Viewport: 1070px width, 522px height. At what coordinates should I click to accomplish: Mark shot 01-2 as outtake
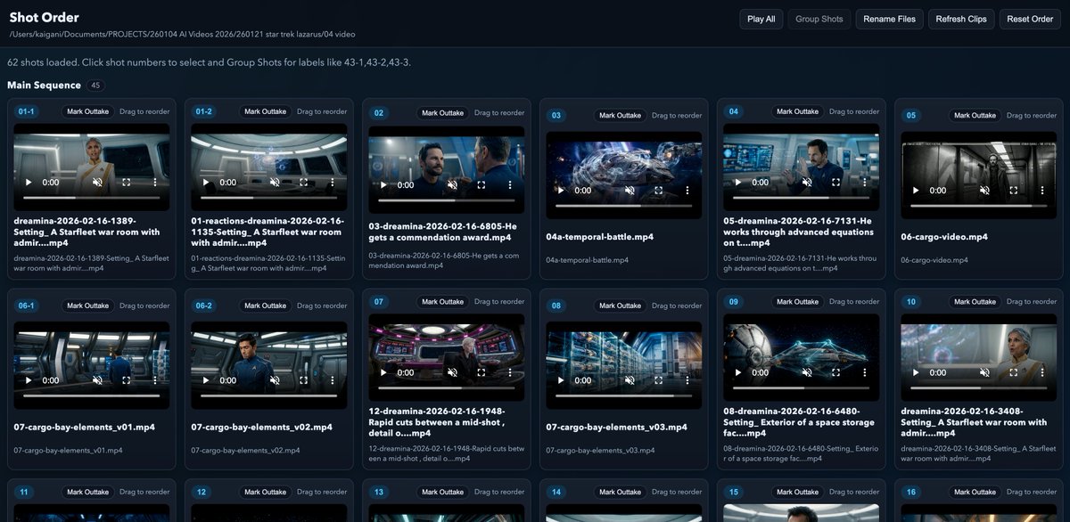266,111
